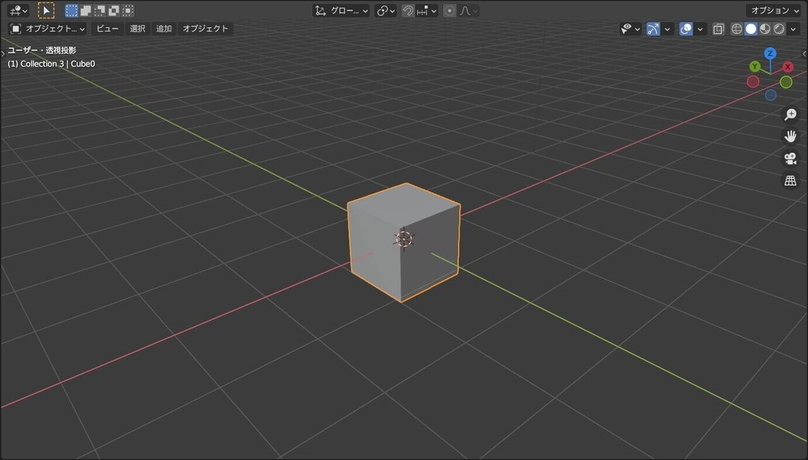Open the snapping options dropdown
The width and height of the screenshot is (808, 460).
pyautogui.click(x=426, y=11)
